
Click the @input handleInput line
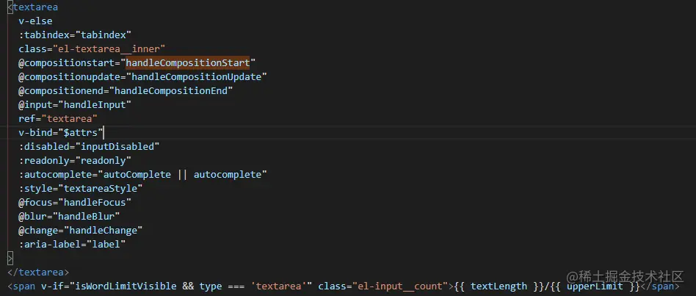click(x=74, y=104)
